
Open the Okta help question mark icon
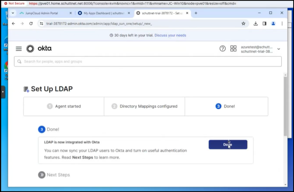[x=223, y=49]
